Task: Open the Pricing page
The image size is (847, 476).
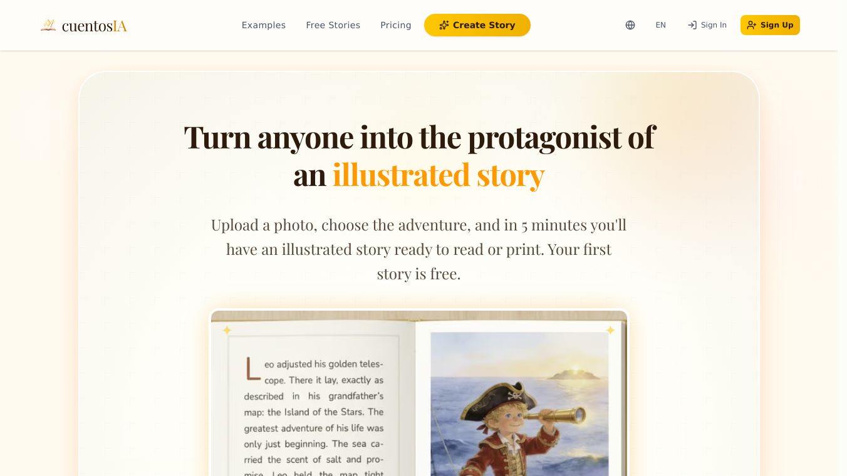Action: (396, 25)
